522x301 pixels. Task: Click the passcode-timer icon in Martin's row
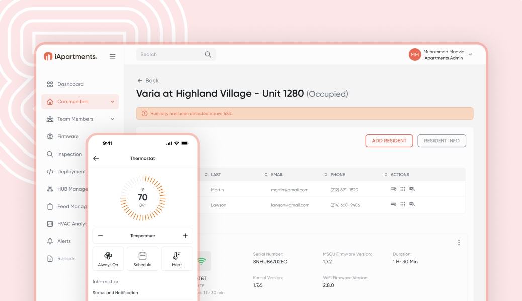coord(393,189)
